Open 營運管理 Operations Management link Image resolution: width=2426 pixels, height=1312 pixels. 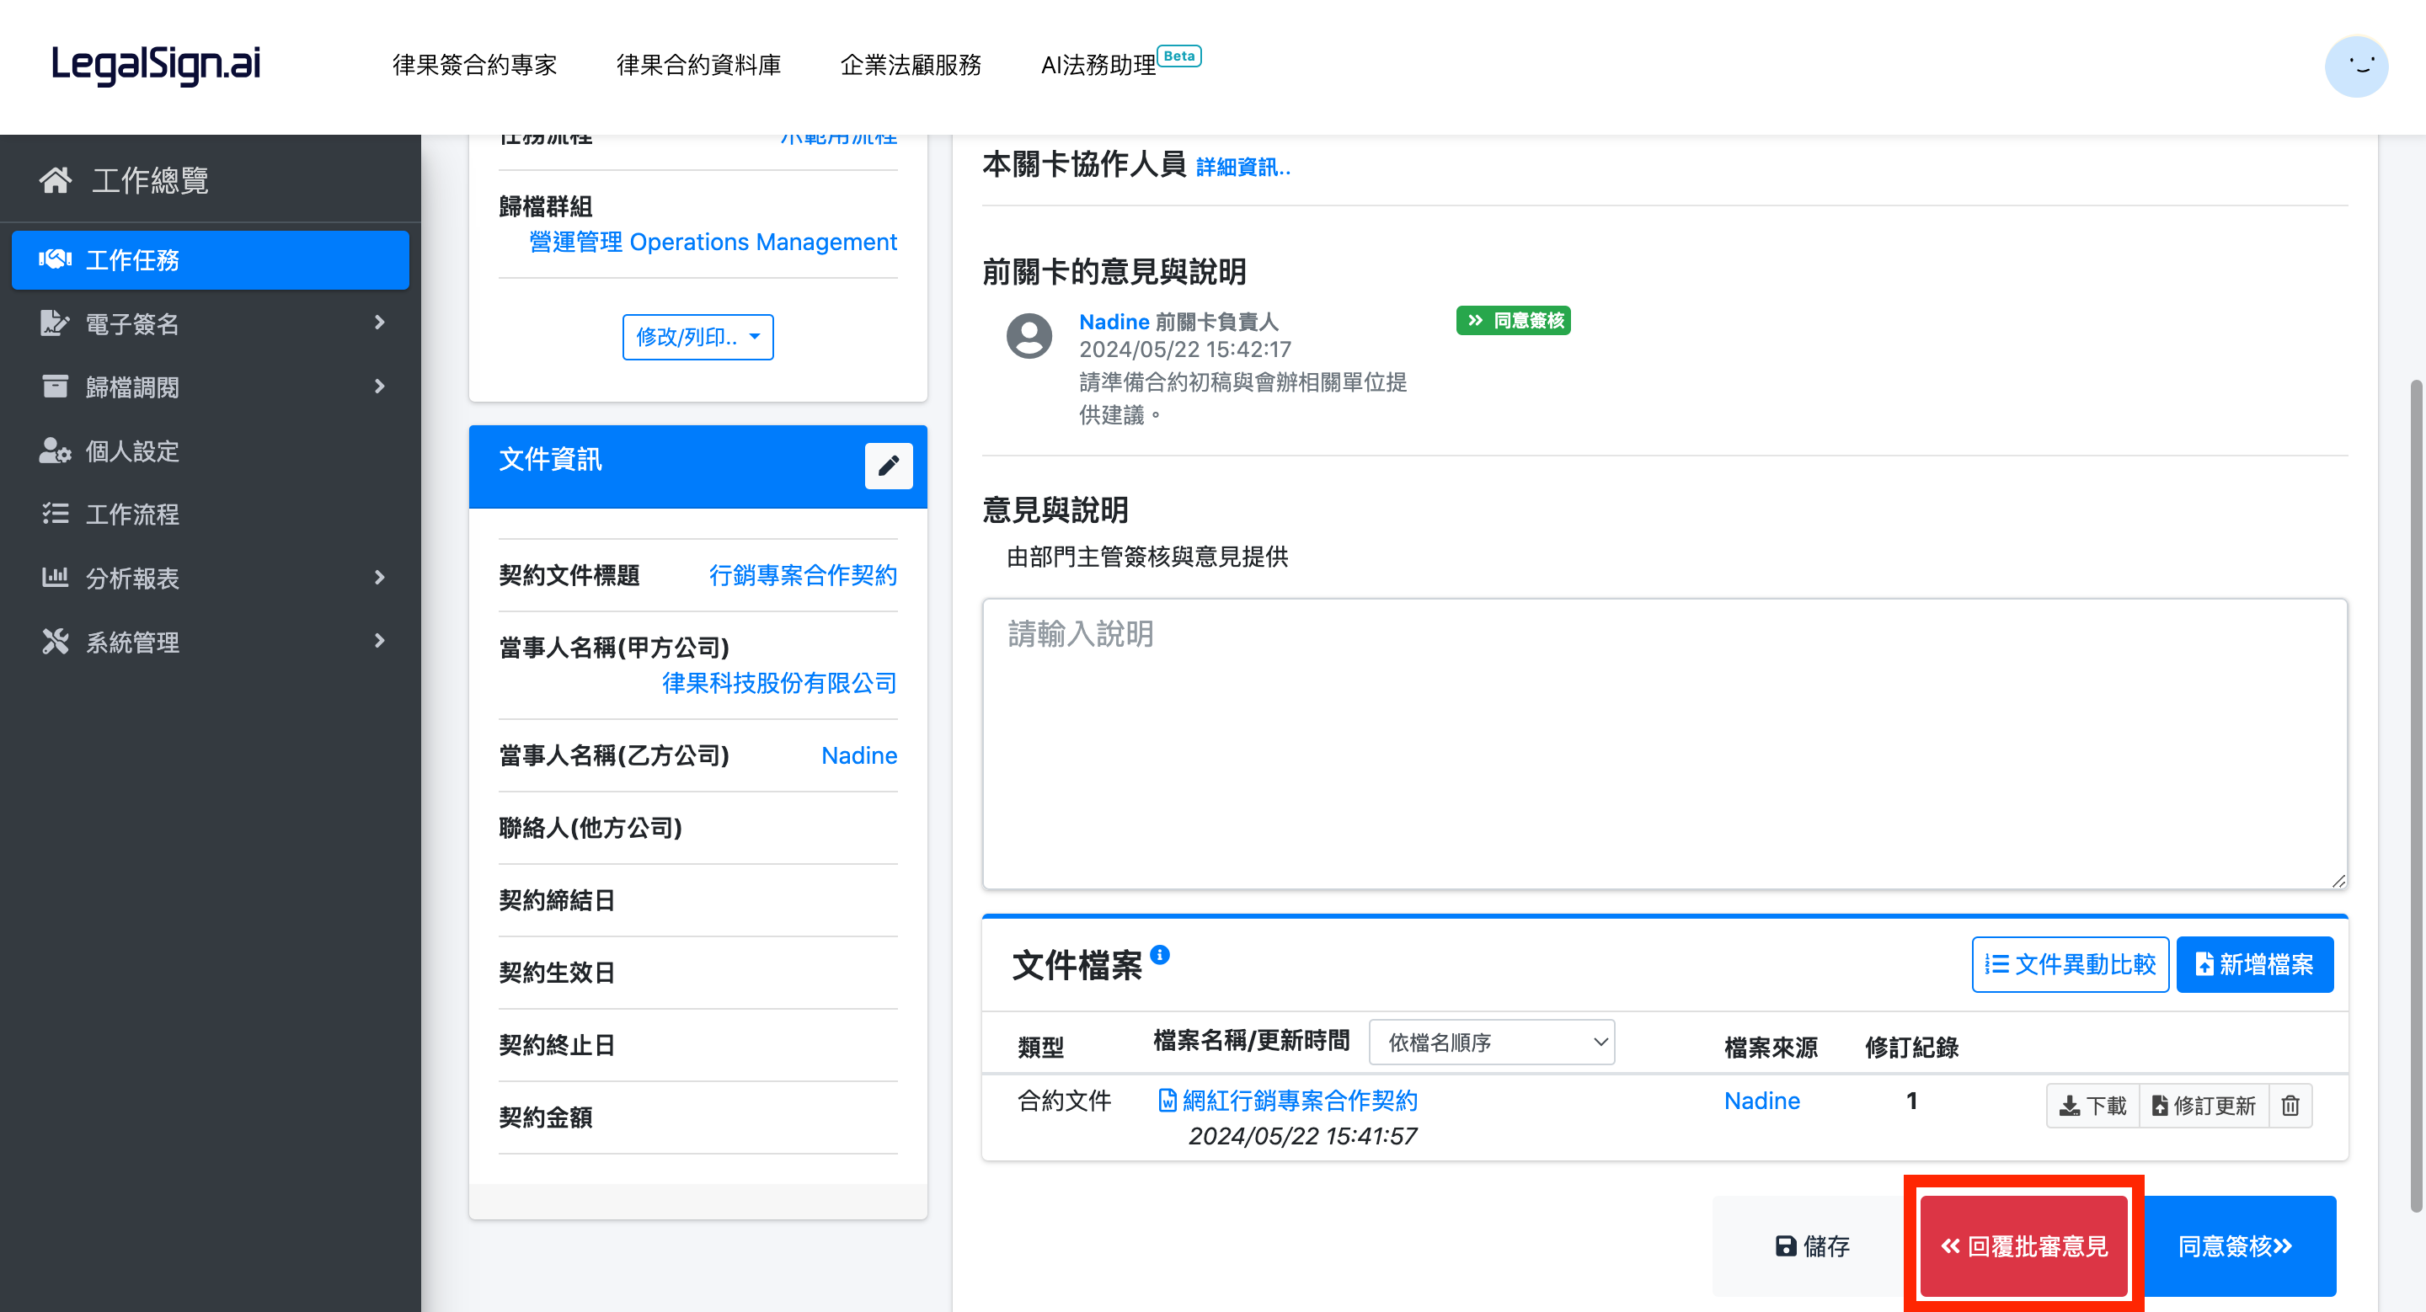coord(712,242)
